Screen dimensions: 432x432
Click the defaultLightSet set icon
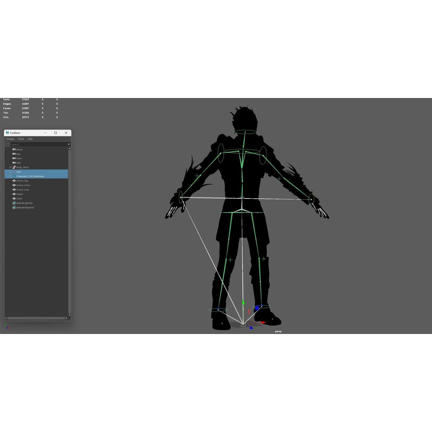[14, 203]
